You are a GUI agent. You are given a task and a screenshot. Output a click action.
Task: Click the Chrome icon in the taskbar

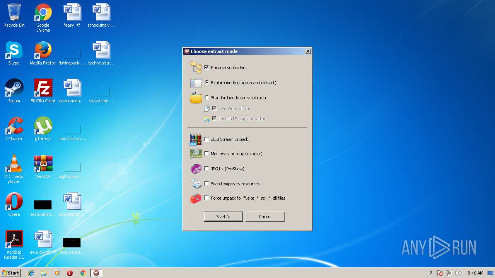pyautogui.click(x=83, y=273)
